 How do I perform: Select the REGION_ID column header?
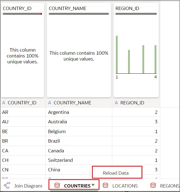[136, 103]
